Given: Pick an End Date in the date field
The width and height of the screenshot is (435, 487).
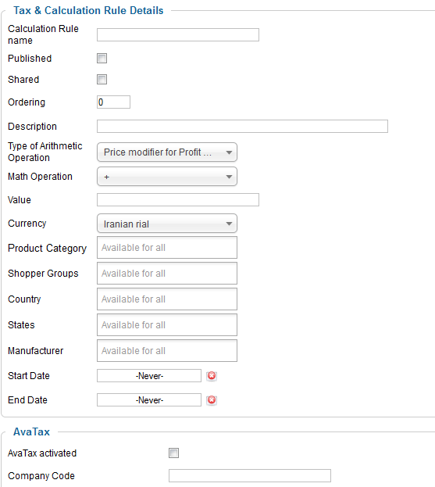Looking at the screenshot, I should 149,399.
